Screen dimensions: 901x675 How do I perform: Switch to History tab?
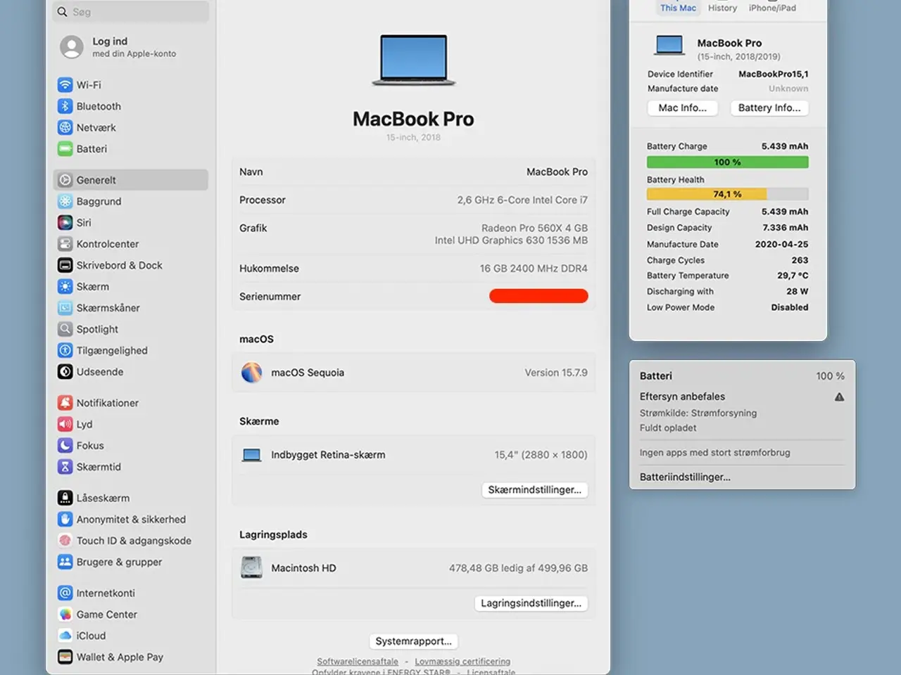click(722, 8)
